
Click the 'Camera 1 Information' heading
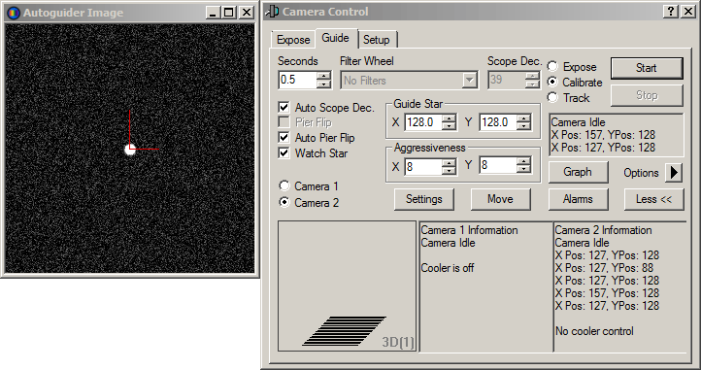(x=469, y=230)
